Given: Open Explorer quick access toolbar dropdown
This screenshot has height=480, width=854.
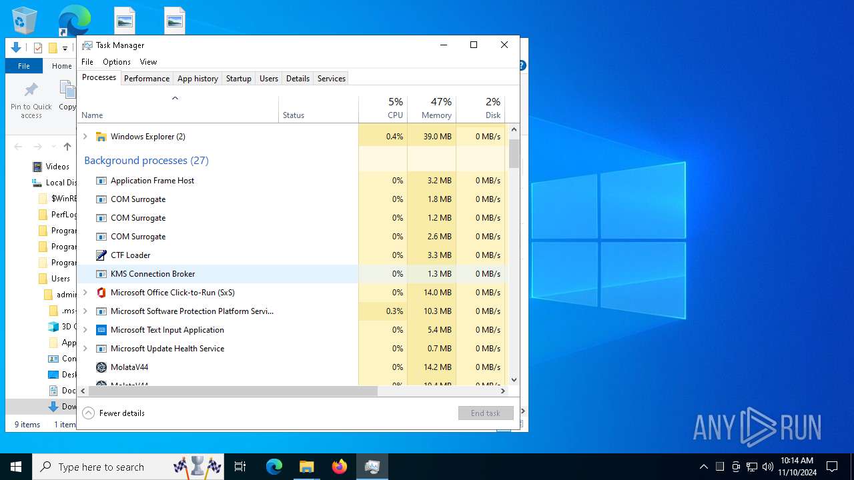Looking at the screenshot, I should (x=65, y=48).
